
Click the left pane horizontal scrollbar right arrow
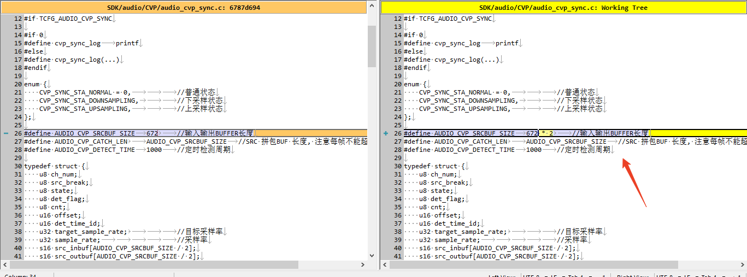point(362,264)
